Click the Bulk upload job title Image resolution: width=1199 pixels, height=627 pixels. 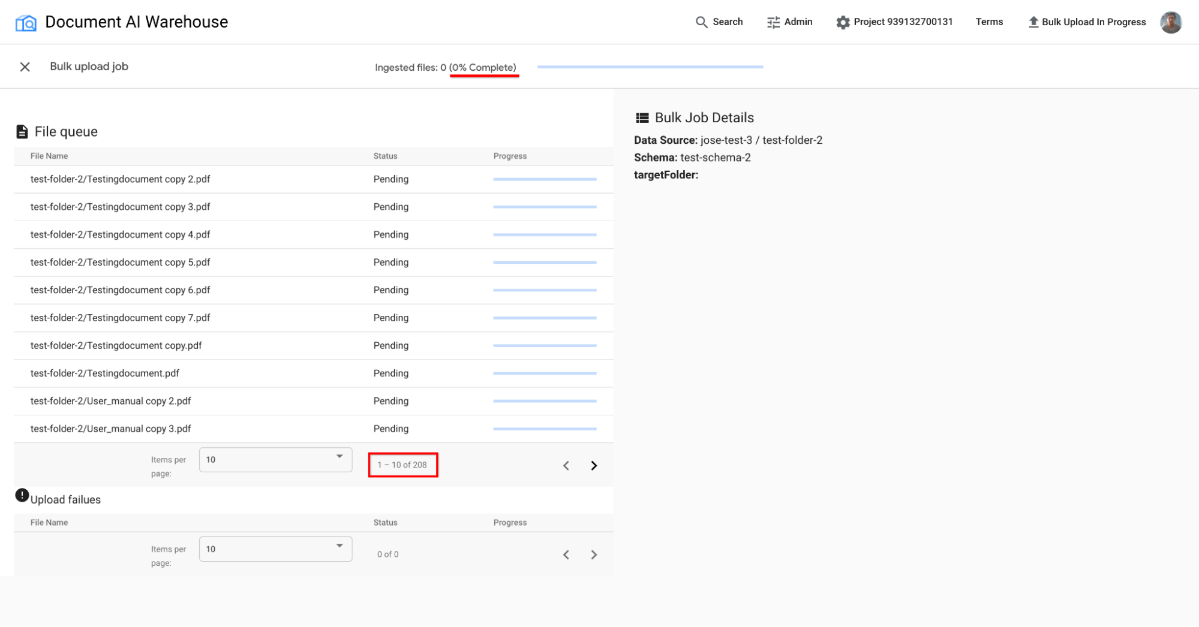(89, 67)
